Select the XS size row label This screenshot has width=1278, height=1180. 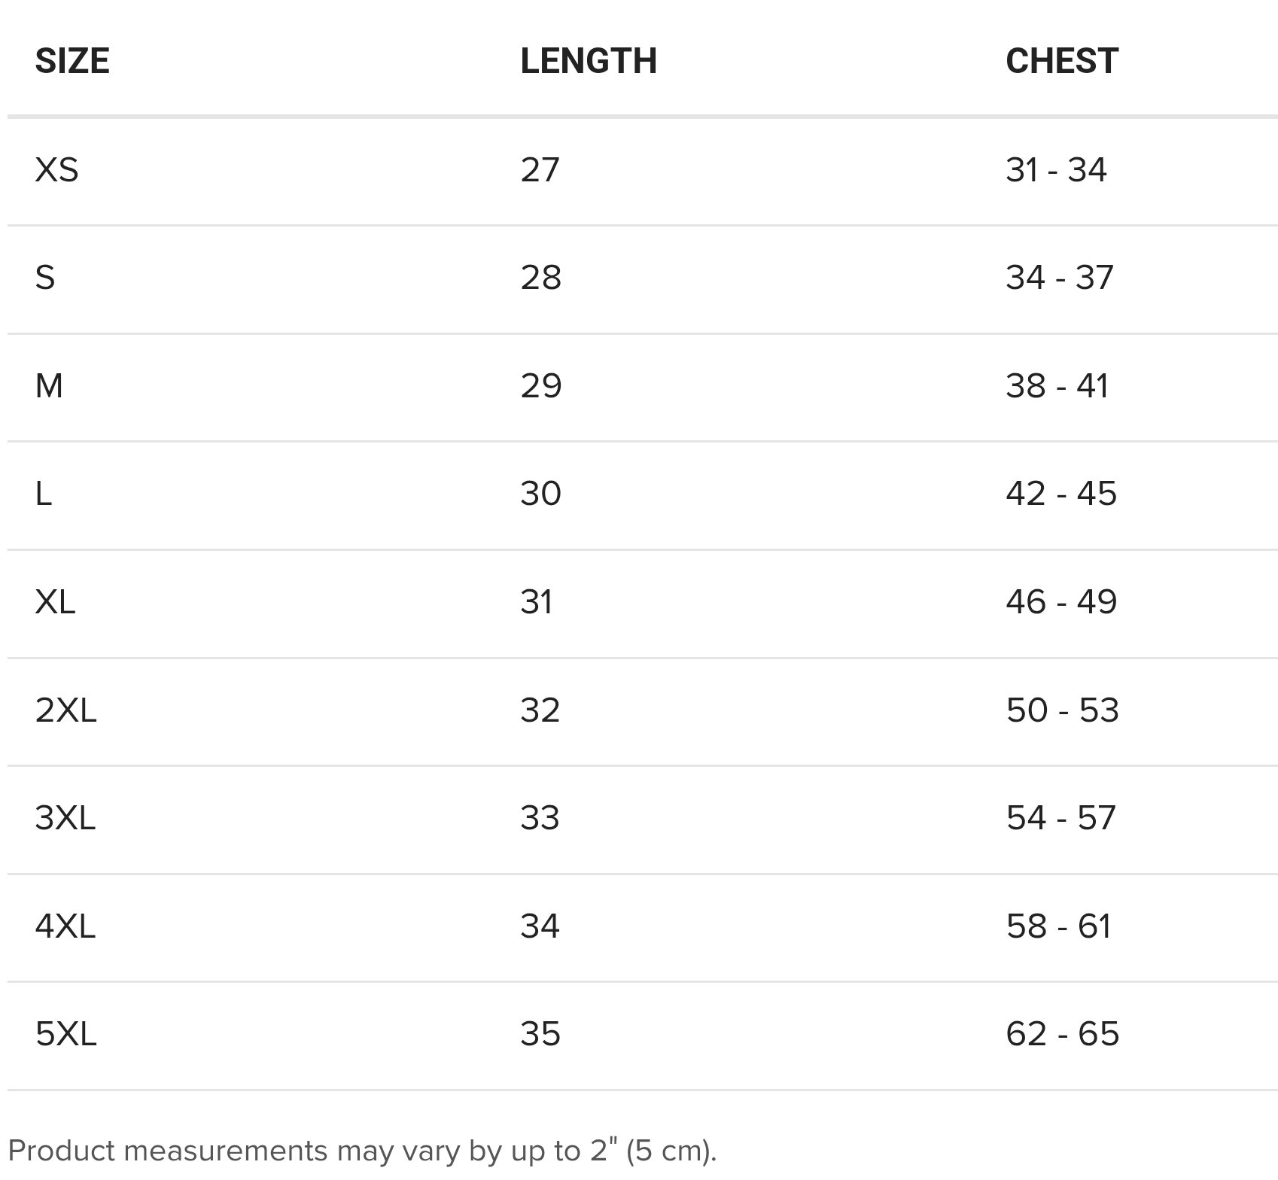(56, 169)
